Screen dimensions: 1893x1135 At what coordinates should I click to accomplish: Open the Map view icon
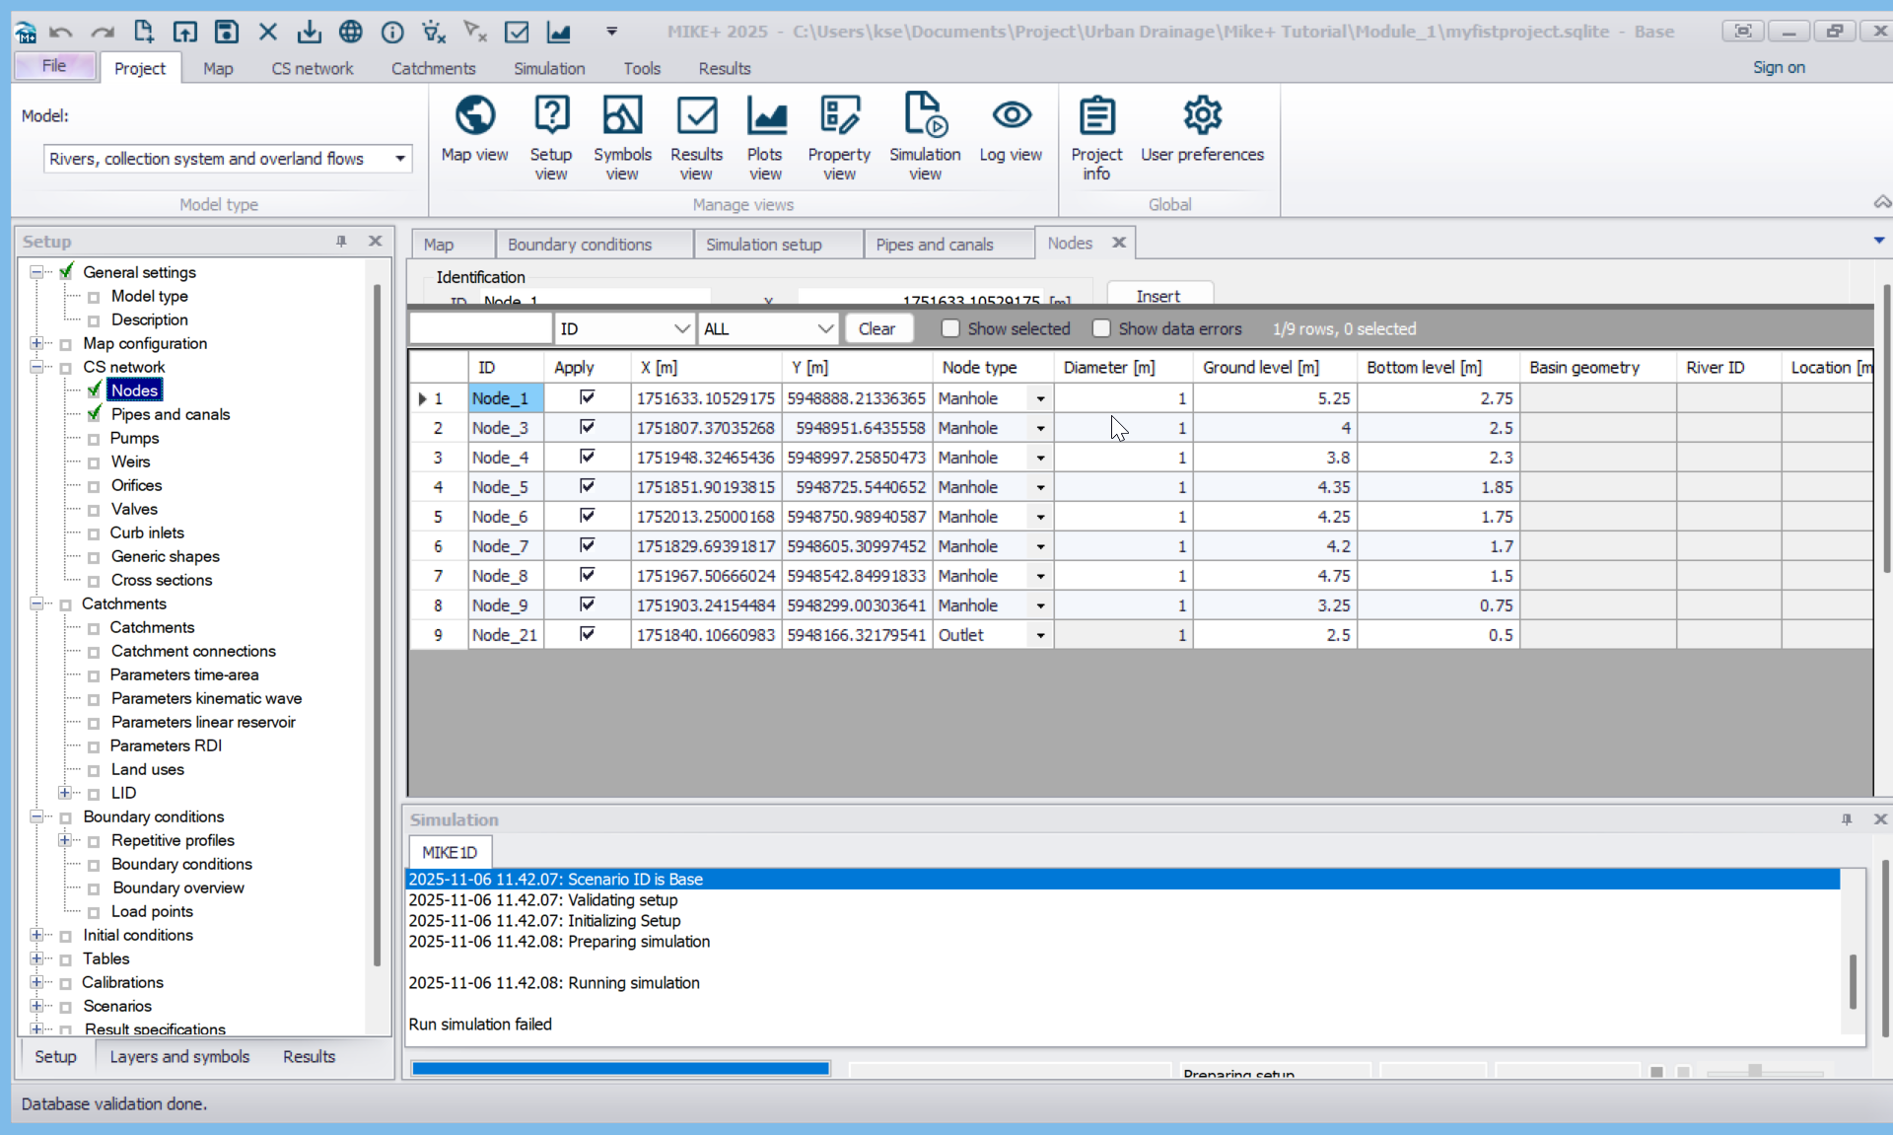click(x=474, y=116)
